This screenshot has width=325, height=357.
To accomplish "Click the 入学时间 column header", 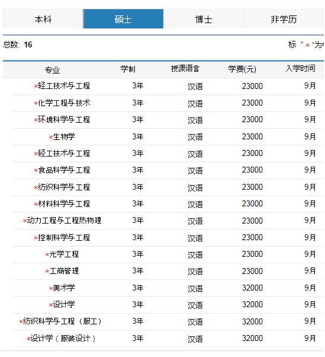I will (300, 68).
